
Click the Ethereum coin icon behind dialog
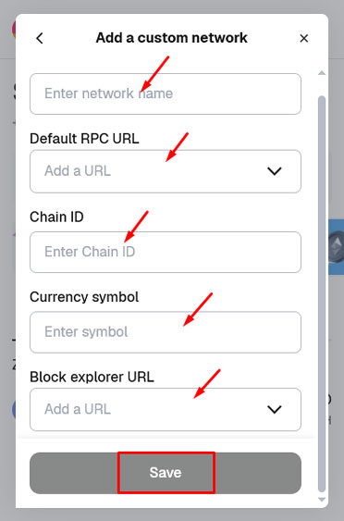[x=336, y=246]
